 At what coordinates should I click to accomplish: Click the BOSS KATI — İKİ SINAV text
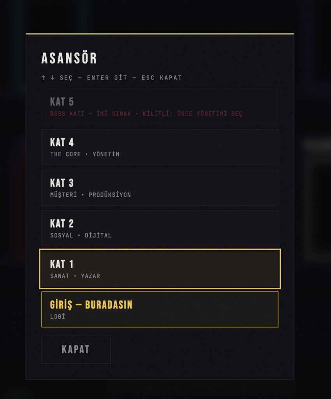[90, 113]
